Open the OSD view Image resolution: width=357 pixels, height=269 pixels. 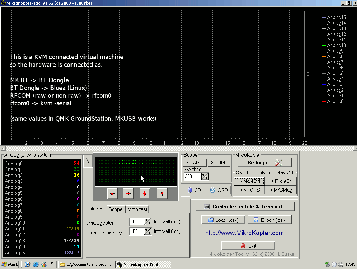(218, 190)
